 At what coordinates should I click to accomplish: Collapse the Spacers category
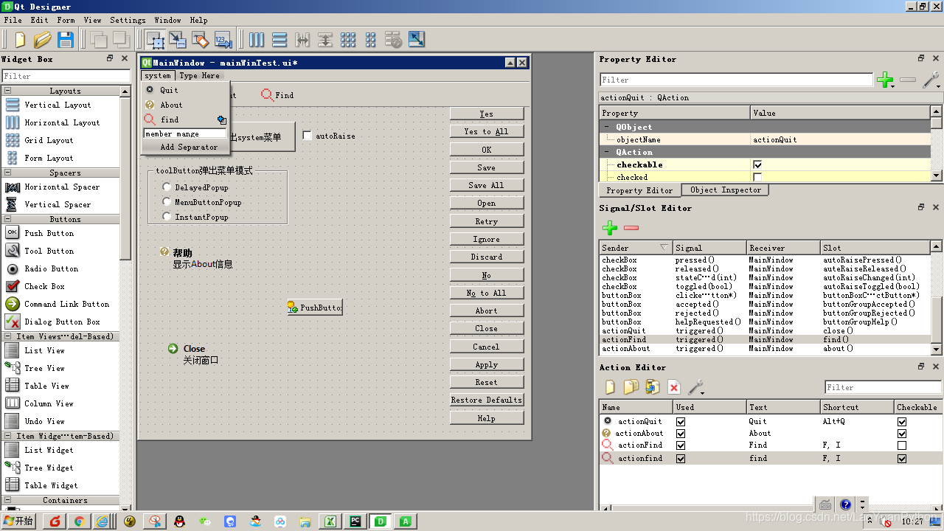(8, 173)
